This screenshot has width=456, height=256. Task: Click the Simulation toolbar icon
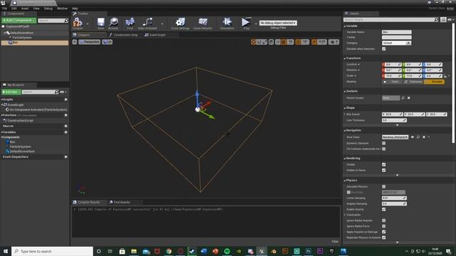click(x=227, y=23)
